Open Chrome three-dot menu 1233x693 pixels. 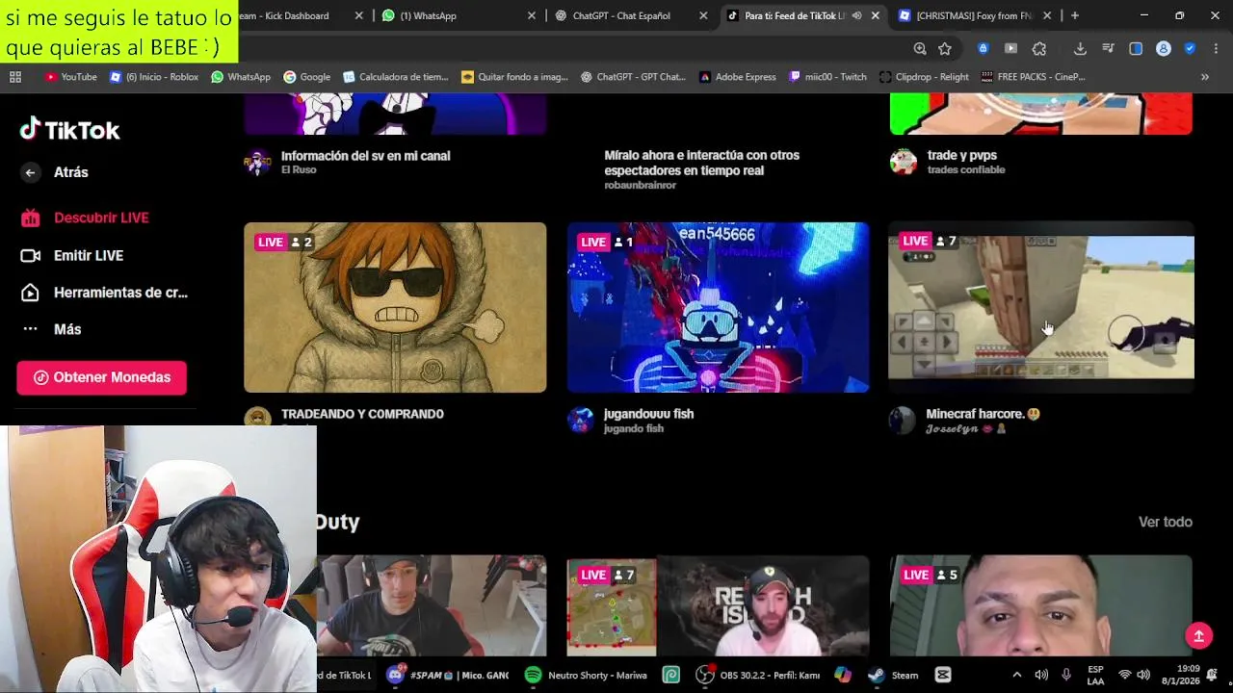point(1216,48)
